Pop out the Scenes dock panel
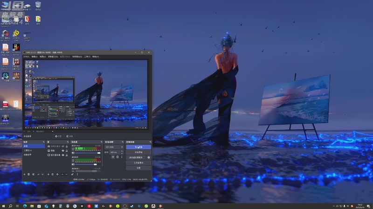 [x=43, y=142]
